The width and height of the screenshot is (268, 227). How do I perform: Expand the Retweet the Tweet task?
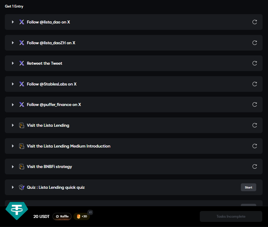point(13,63)
